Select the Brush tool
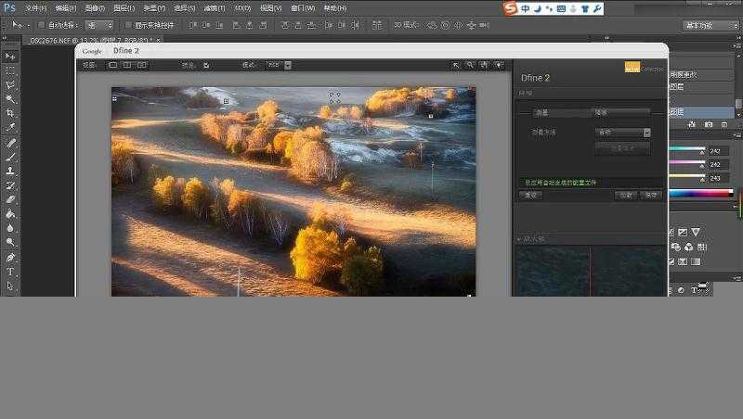This screenshot has width=743, height=419. coord(10,157)
